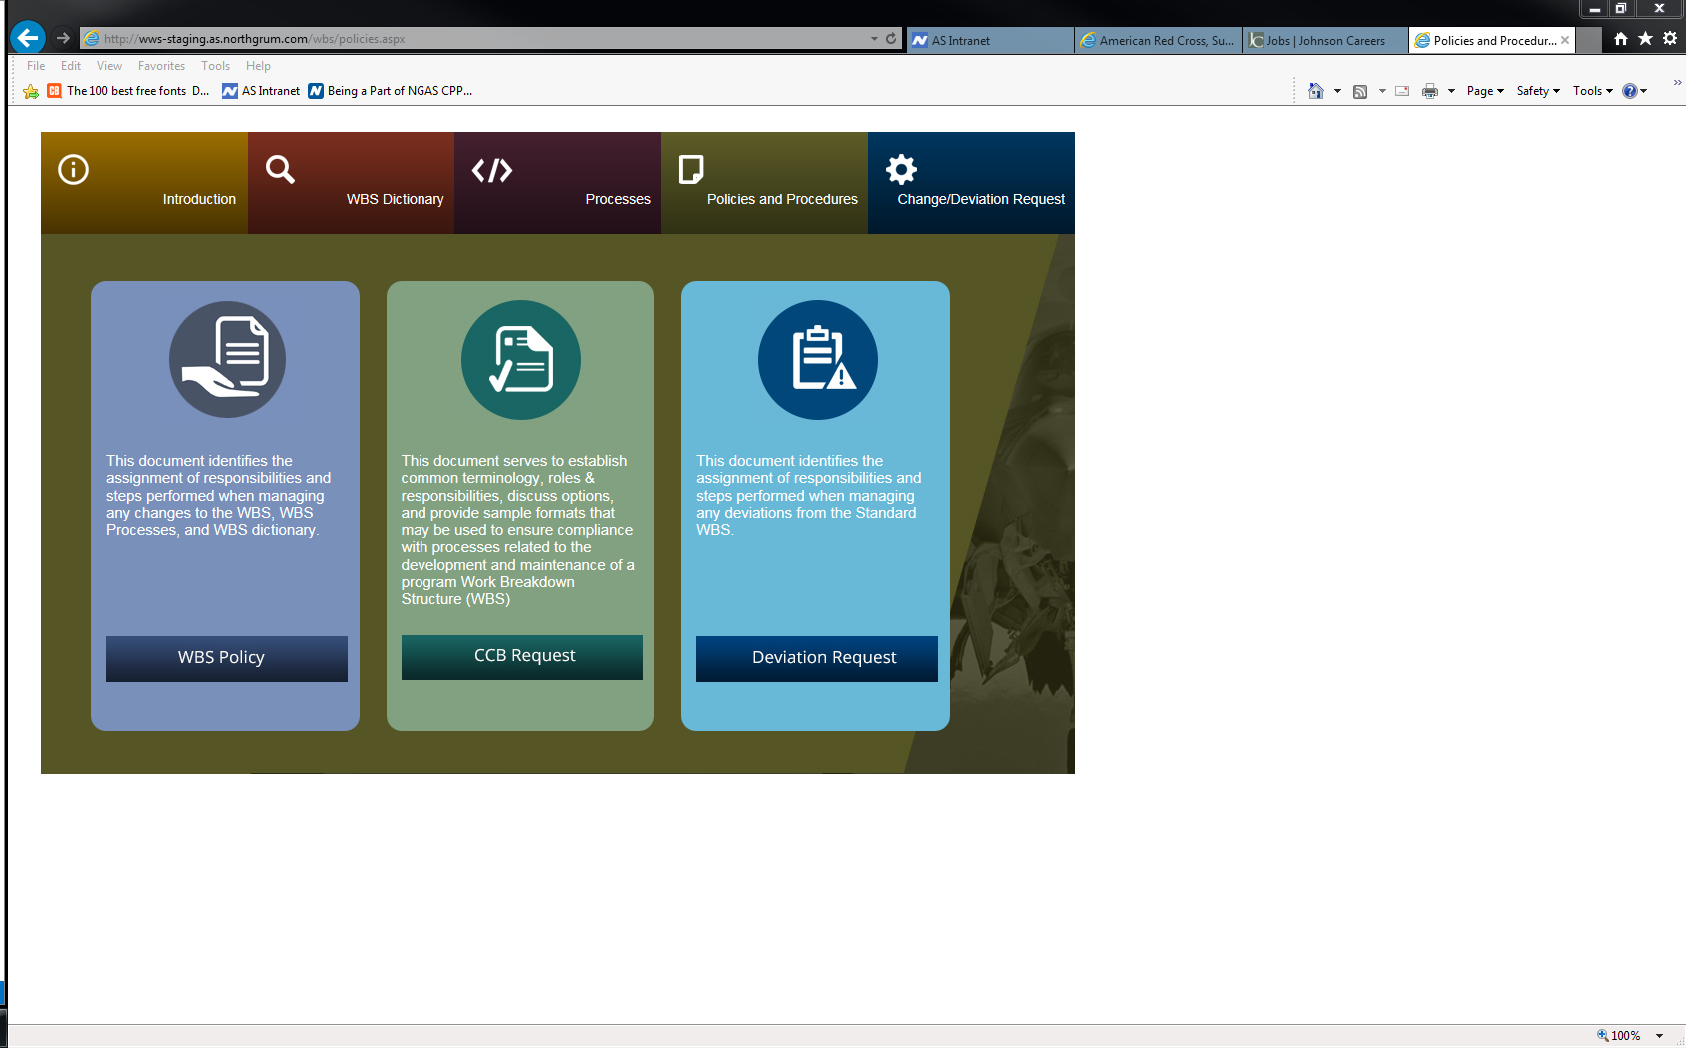This screenshot has width=1686, height=1048.
Task: Open the zoom level dropdown arrow
Action: [1660, 1036]
